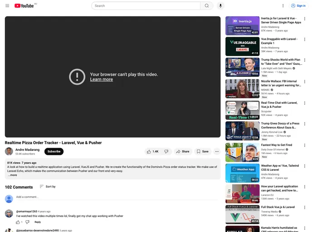Dislike the video with thumbs down

click(166, 151)
